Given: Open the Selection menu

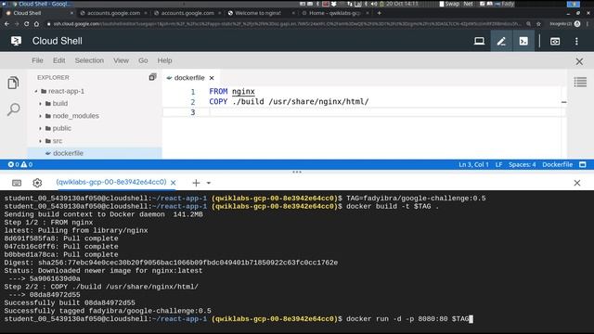Looking at the screenshot, I should [89, 60].
